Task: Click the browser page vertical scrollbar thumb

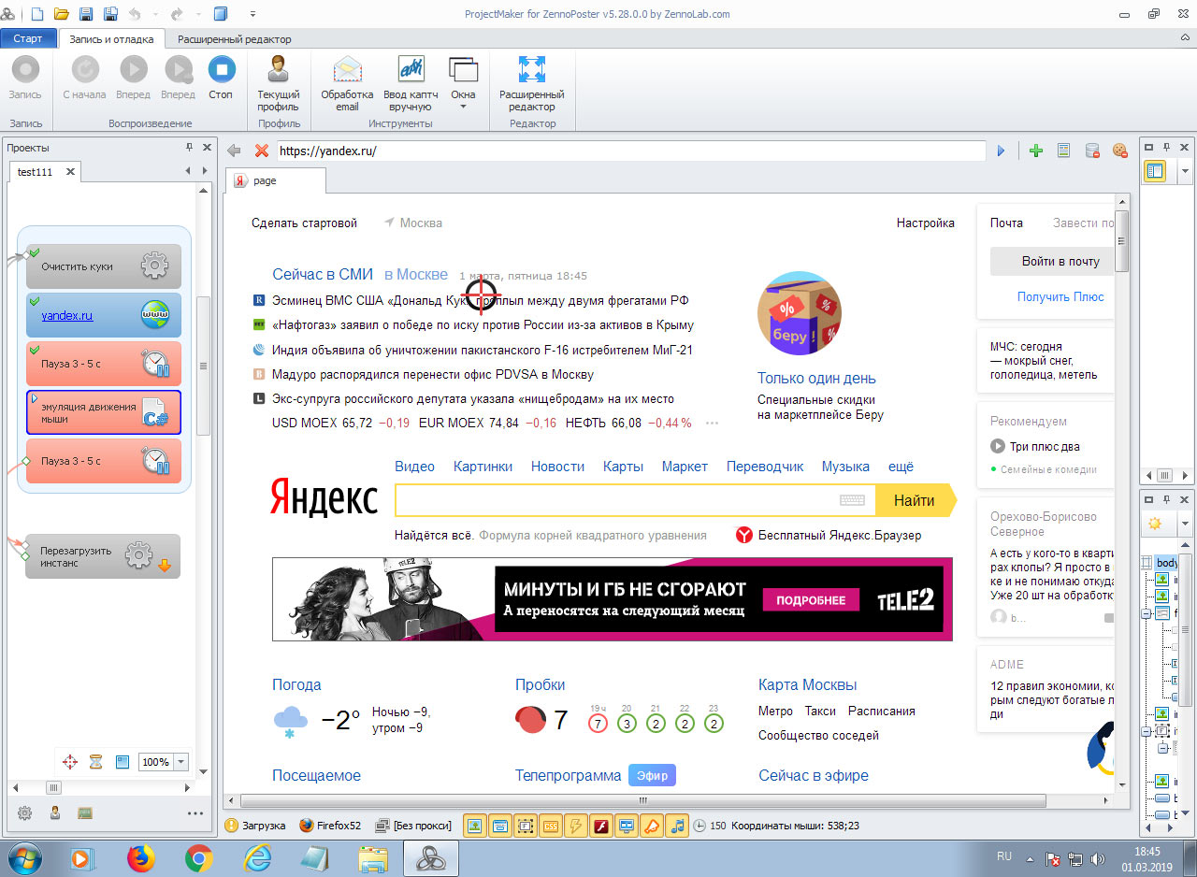Action: [x=1122, y=240]
